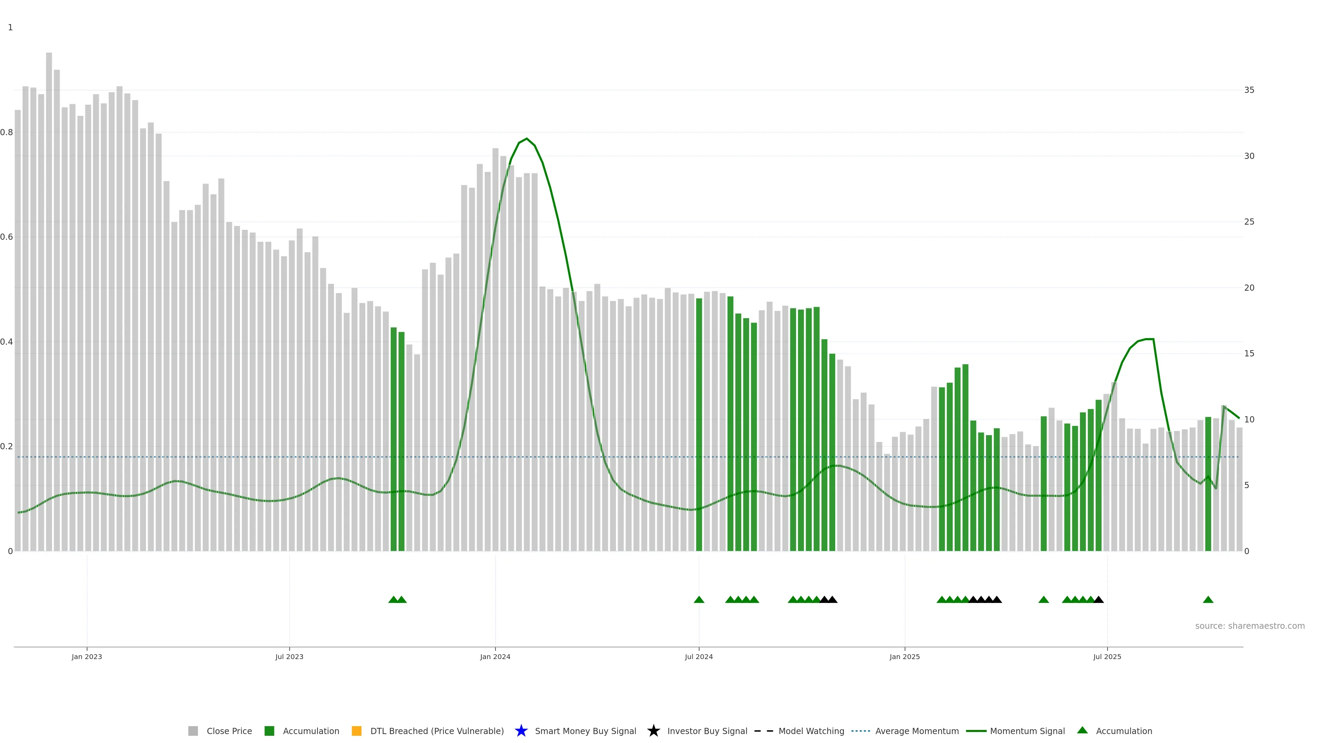Click the Average Momentum dotted line icon
Screen dimensions: 1322x743
(861, 731)
